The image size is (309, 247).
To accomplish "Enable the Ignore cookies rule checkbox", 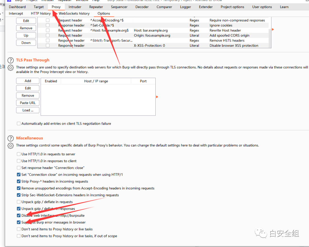I will [x=48, y=25].
